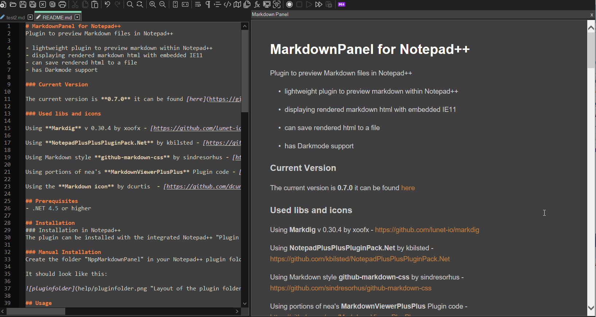Close the test2.md tab
This screenshot has width=596, height=317.
30,17
